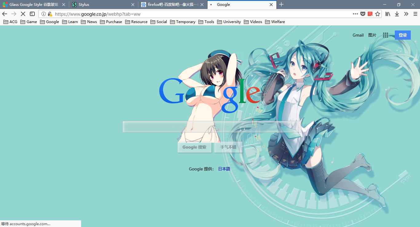Image resolution: width=420 pixels, height=227 pixels.
Task: Click the 手气不错 button
Action: click(228, 147)
